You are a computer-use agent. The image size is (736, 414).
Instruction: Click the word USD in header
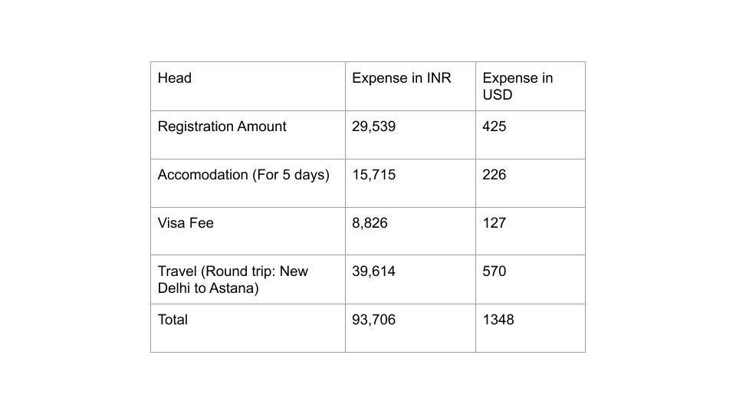(497, 95)
